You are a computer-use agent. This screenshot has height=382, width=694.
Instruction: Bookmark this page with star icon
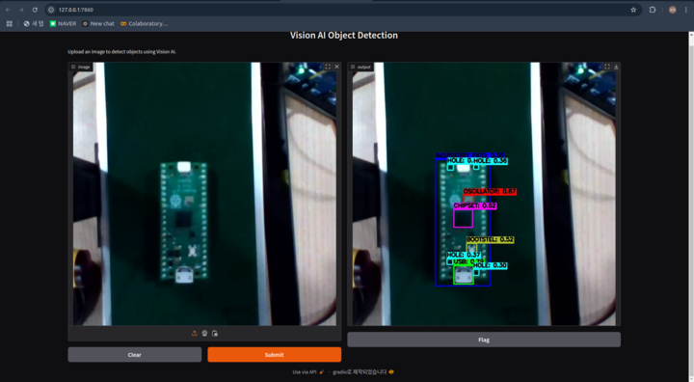click(633, 10)
